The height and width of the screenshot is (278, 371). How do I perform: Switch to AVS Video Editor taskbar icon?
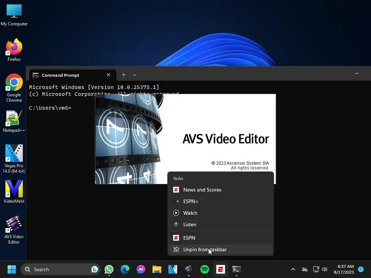188,269
